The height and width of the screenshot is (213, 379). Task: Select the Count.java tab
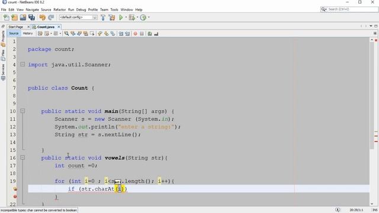tap(46, 27)
